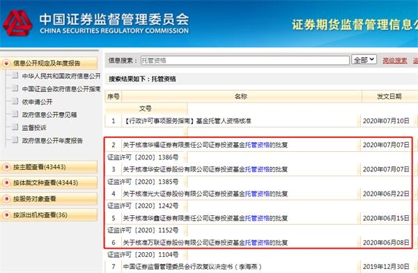Click document icon beside 政府信息公开意见箱
Image resolution: width=418 pixels, height=273 pixels.
click(15, 114)
